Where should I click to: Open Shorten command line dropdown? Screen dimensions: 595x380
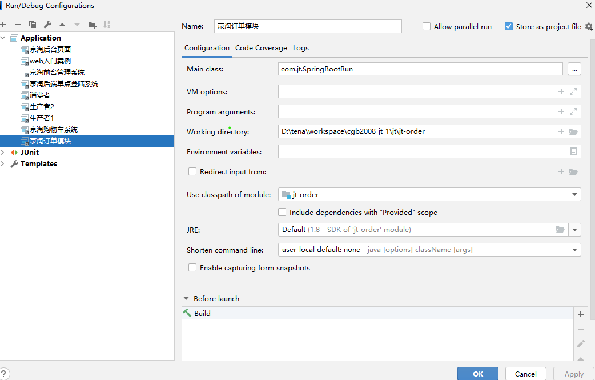click(x=574, y=250)
